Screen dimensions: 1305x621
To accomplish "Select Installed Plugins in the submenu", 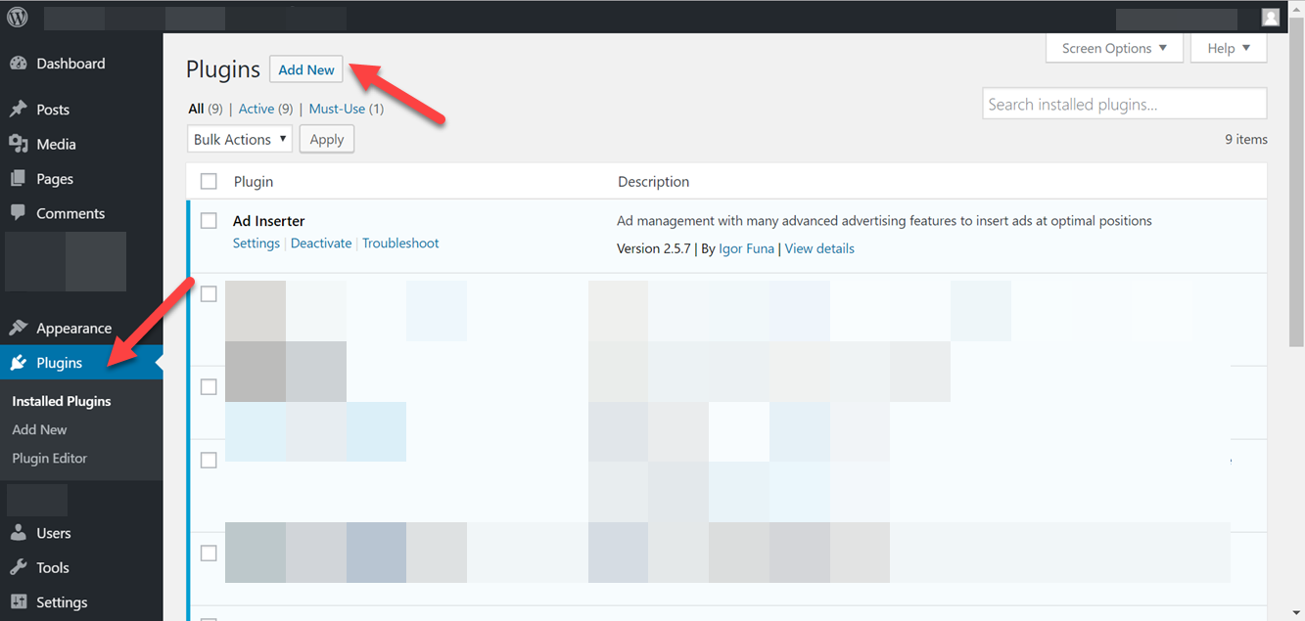I will tap(61, 400).
